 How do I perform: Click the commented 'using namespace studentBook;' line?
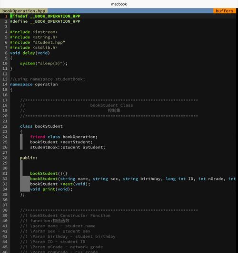click(x=48, y=79)
